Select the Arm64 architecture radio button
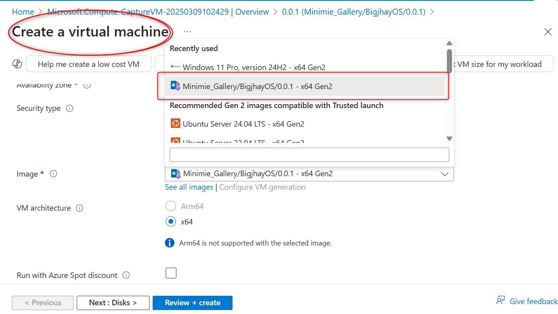Screen dimensions: 558x314 click(x=171, y=206)
